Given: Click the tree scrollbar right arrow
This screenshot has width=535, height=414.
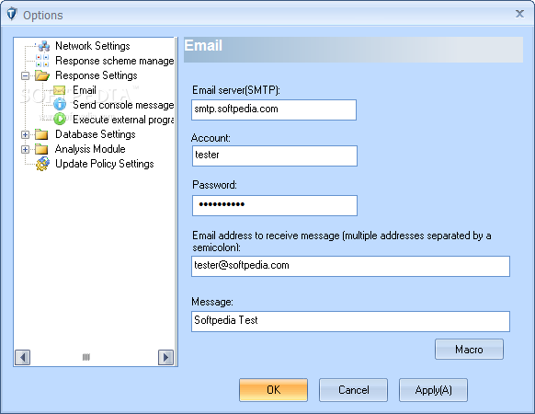Looking at the screenshot, I should [165, 357].
